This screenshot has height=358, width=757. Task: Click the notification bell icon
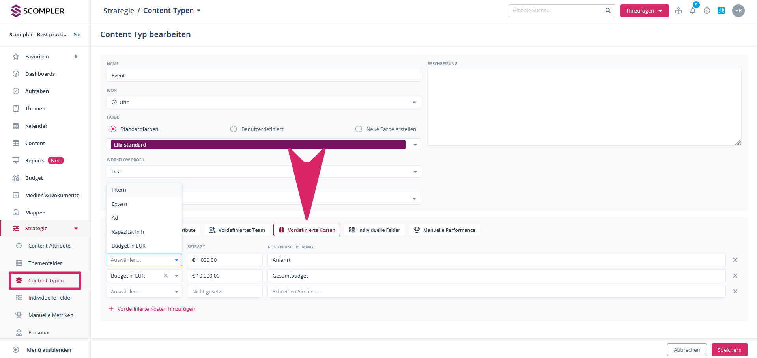[692, 11]
